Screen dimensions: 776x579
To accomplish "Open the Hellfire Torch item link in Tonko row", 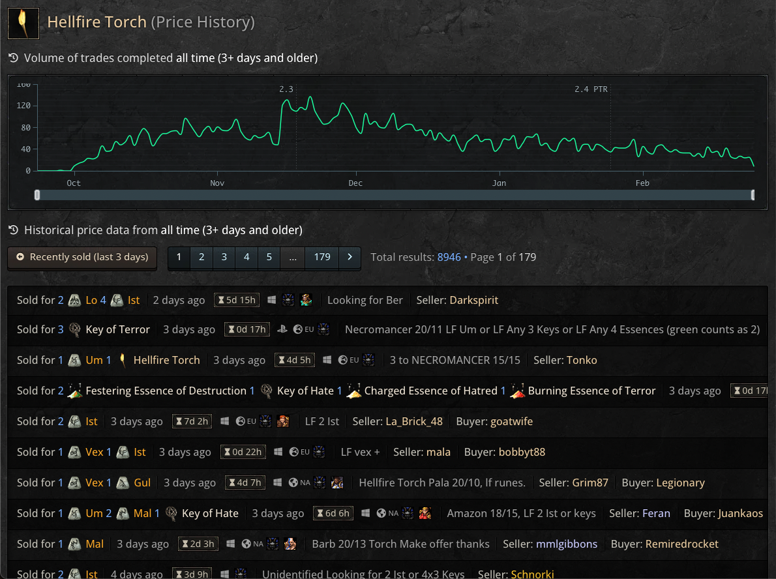I will [x=167, y=361].
